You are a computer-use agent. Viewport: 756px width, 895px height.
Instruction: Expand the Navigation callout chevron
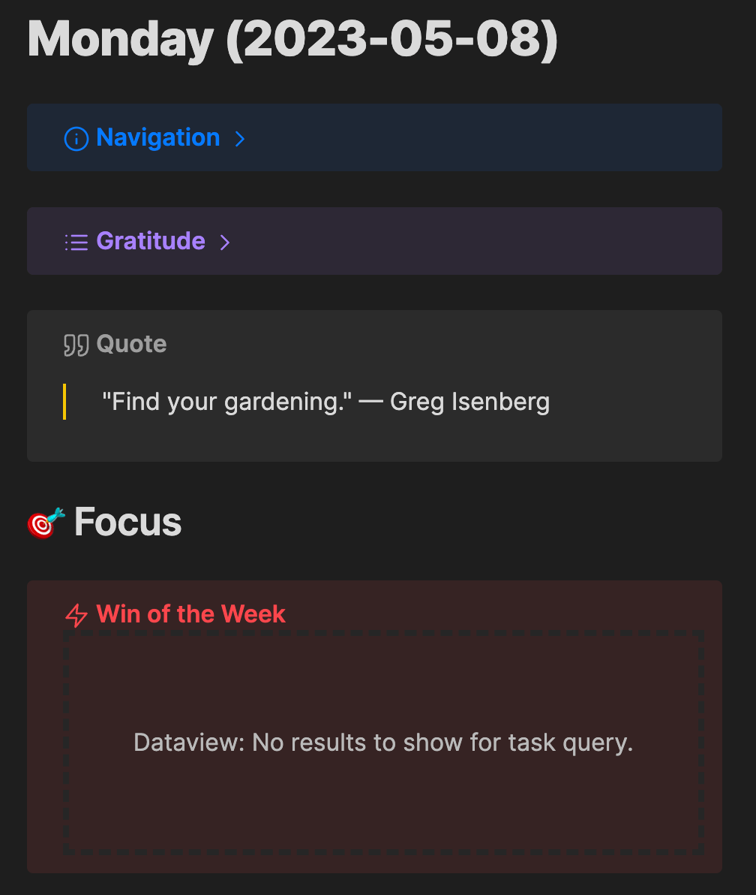[240, 139]
